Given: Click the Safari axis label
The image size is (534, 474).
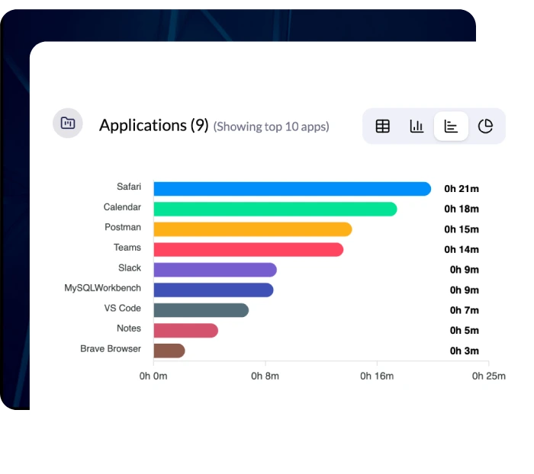Looking at the screenshot, I should 129,187.
